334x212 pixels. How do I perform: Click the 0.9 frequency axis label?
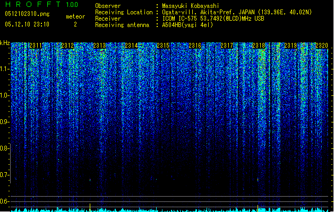tap(4, 122)
